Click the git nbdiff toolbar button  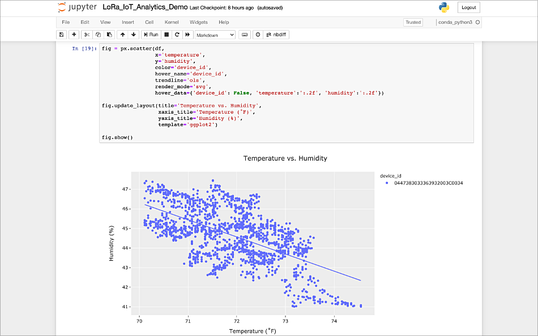(x=277, y=35)
